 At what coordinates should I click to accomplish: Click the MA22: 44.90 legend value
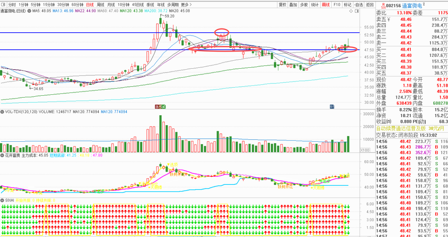tap(85, 11)
